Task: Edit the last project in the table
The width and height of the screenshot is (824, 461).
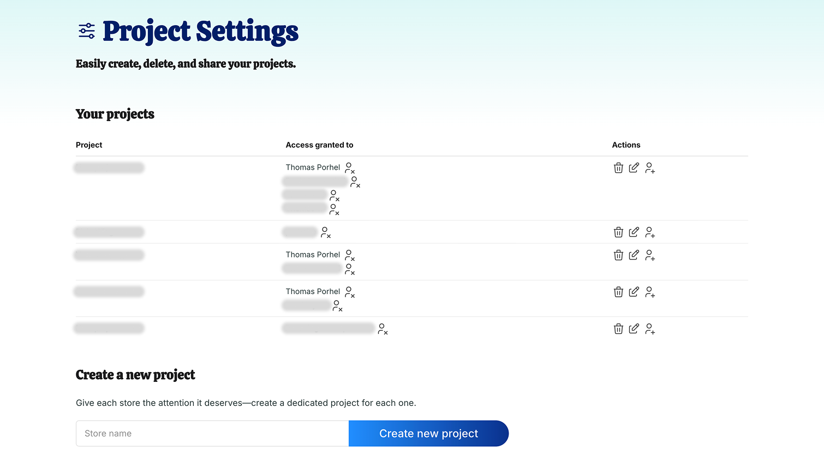Action: point(634,329)
